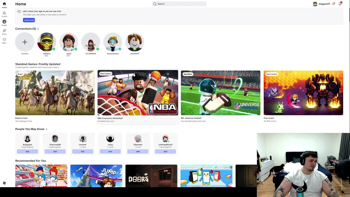This screenshot has width=350, height=197.
Task: Add sassy as a connection
Action: [110, 152]
